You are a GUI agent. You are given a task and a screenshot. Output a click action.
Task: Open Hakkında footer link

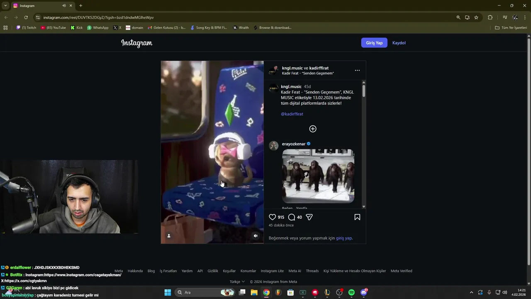point(135,271)
